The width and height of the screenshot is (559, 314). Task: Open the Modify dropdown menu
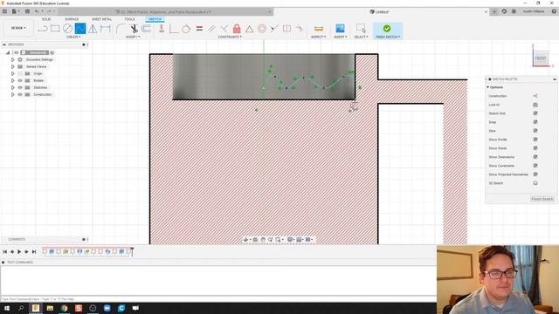coord(133,37)
